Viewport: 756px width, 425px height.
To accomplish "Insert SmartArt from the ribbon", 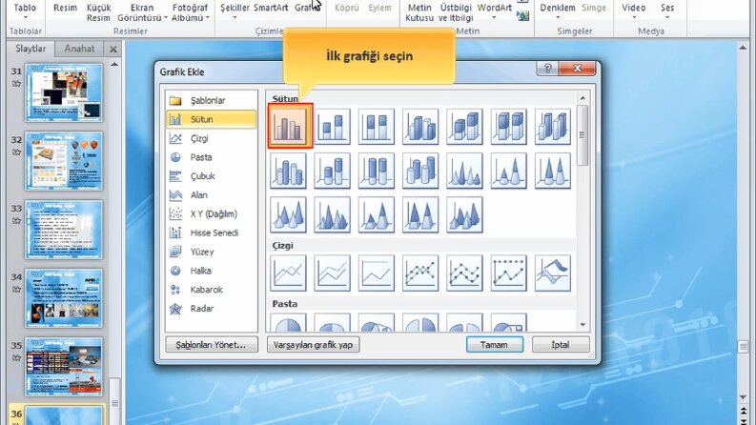I will (x=271, y=9).
